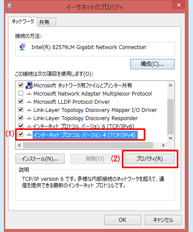Open the 共有 tab
Screen dimensions: 193x232
point(46,22)
